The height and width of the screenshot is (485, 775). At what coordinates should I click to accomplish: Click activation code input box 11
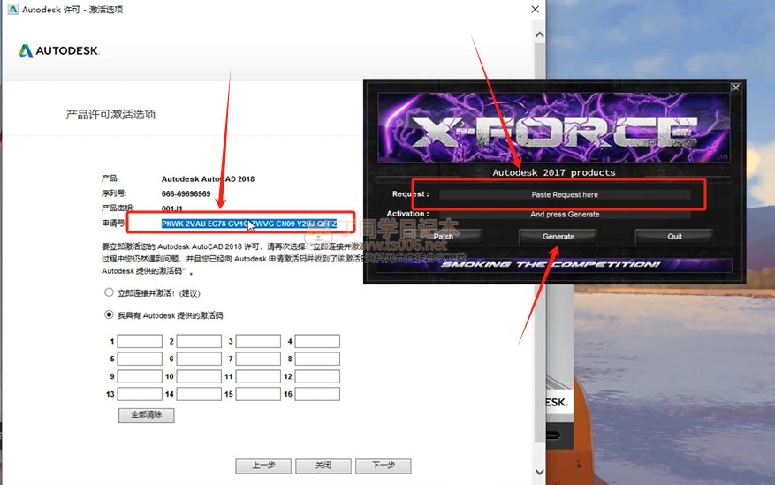tap(259, 376)
